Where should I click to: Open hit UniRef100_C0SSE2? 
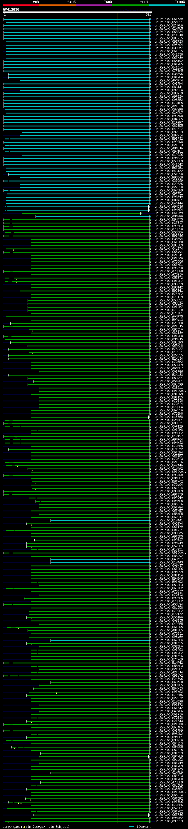[169, 100]
